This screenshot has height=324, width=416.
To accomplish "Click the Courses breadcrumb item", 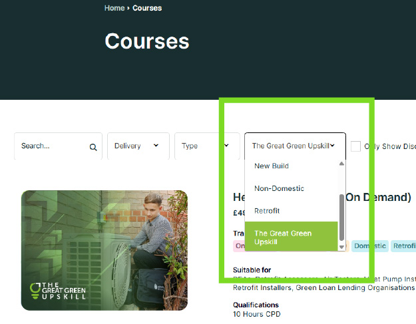I will pyautogui.click(x=147, y=8).
